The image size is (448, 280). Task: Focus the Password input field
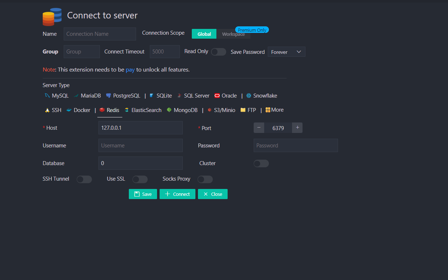tap(296, 146)
